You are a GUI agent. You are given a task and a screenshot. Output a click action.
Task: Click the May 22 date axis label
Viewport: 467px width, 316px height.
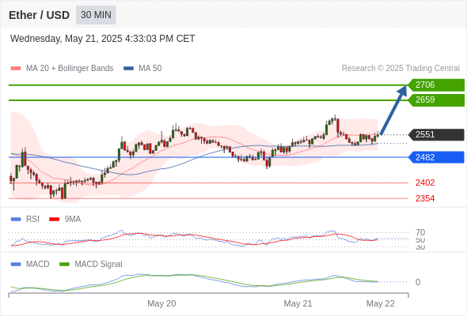pyautogui.click(x=381, y=303)
